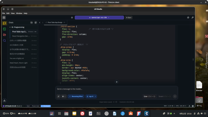Switch to User mode
The width and height of the screenshot is (208, 117).
point(28,106)
